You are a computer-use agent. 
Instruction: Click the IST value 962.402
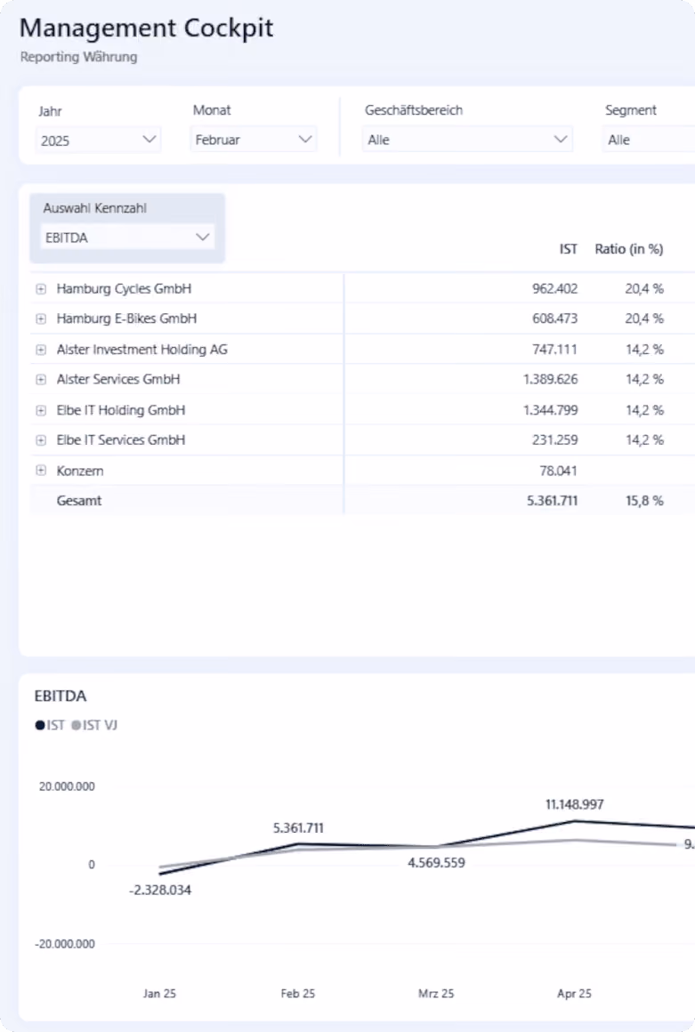pyautogui.click(x=554, y=289)
